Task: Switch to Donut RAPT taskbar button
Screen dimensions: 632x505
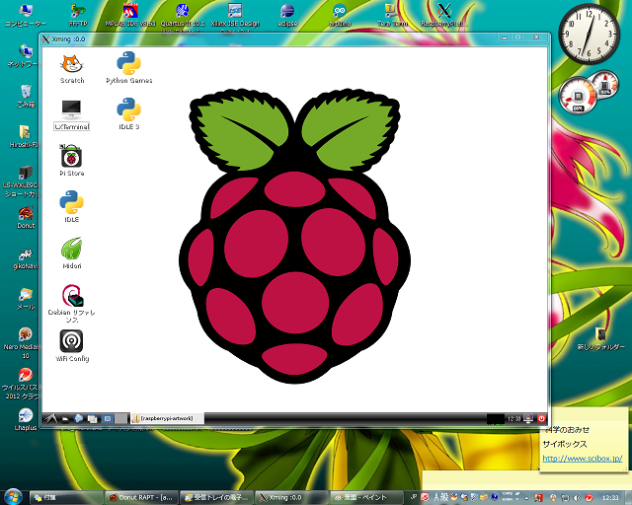Action: pos(140,498)
